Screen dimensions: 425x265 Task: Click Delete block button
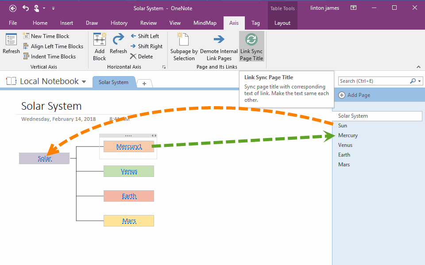(x=142, y=56)
